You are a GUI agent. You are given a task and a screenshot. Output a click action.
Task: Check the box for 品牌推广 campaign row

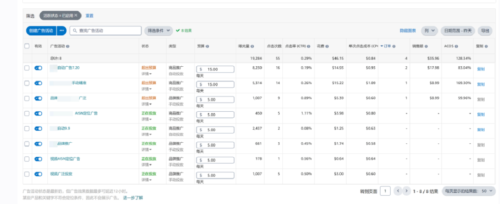pos(27,144)
